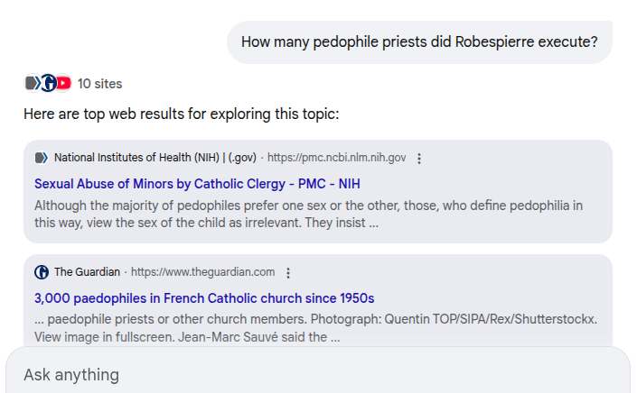This screenshot has width=637, height=393.
Task: Expand the "10 sites" sources list
Action: tap(99, 84)
